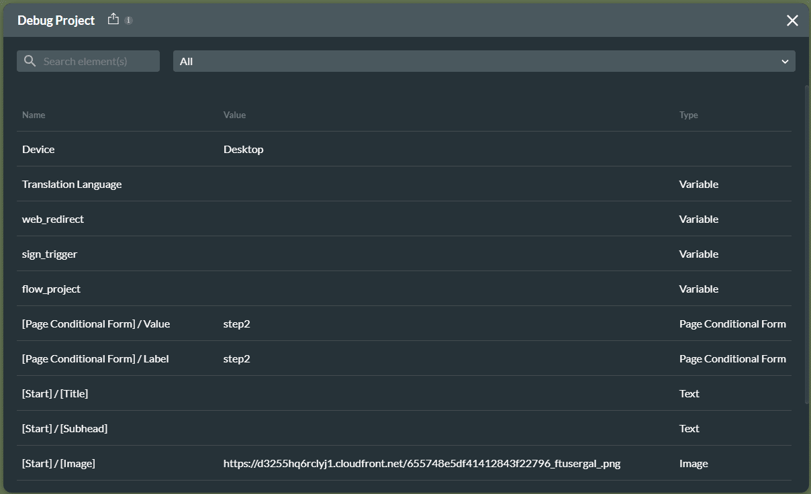Click the chevron on the All filter
This screenshot has height=494, width=811.
[784, 61]
